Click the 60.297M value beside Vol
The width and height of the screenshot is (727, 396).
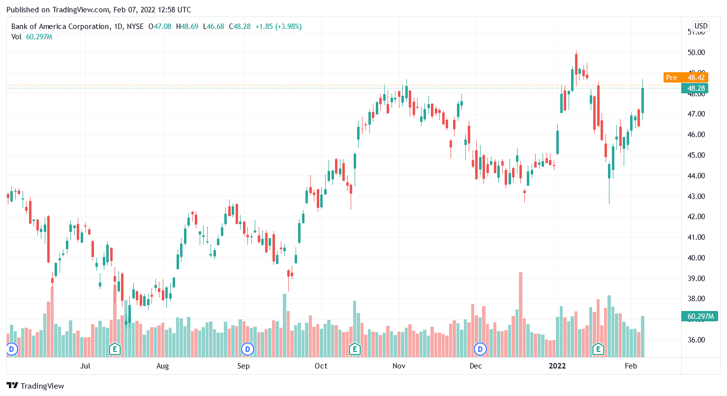coord(39,37)
